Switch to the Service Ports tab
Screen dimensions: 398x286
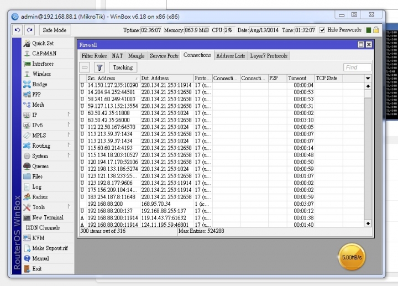pos(164,56)
